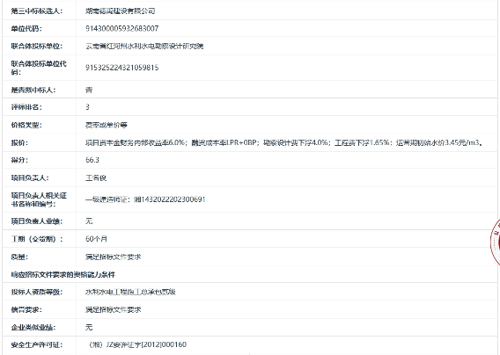Click the '评标排名:' label

point(26,107)
